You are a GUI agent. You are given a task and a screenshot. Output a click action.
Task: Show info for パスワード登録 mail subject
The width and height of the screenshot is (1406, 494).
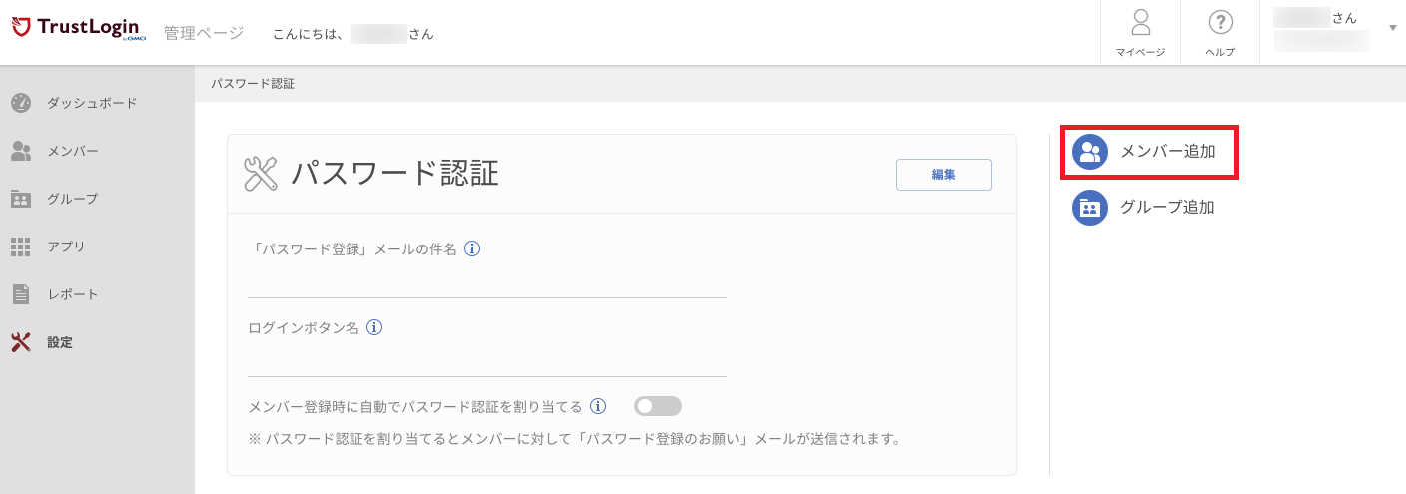click(473, 248)
